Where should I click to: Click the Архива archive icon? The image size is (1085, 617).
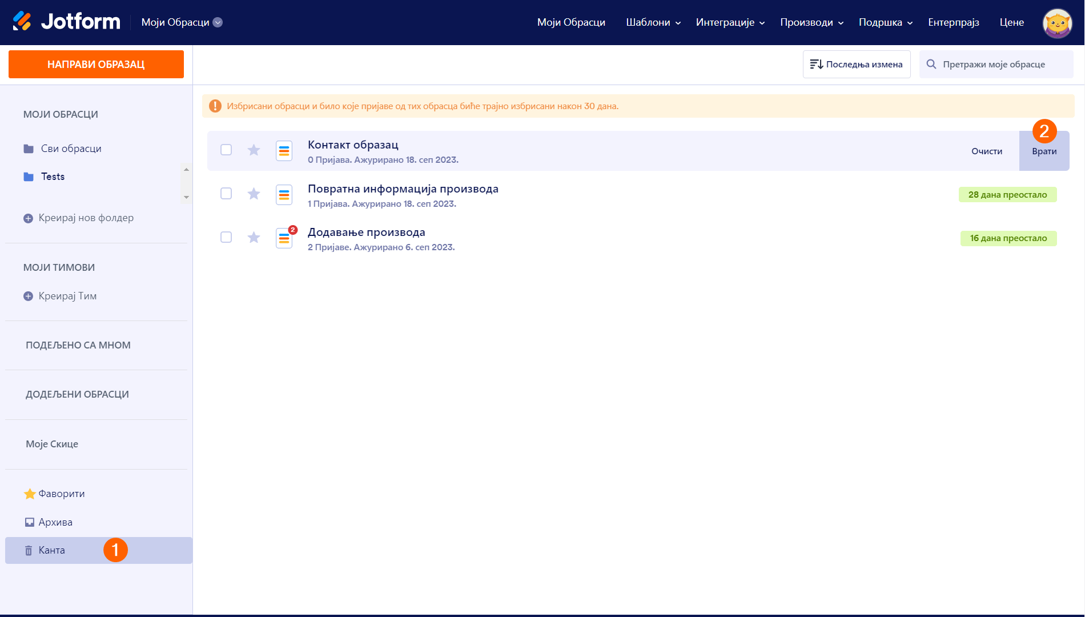30,522
